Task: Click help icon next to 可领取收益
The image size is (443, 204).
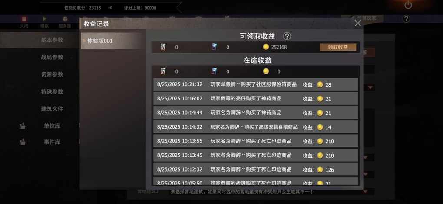Action: pos(287,36)
